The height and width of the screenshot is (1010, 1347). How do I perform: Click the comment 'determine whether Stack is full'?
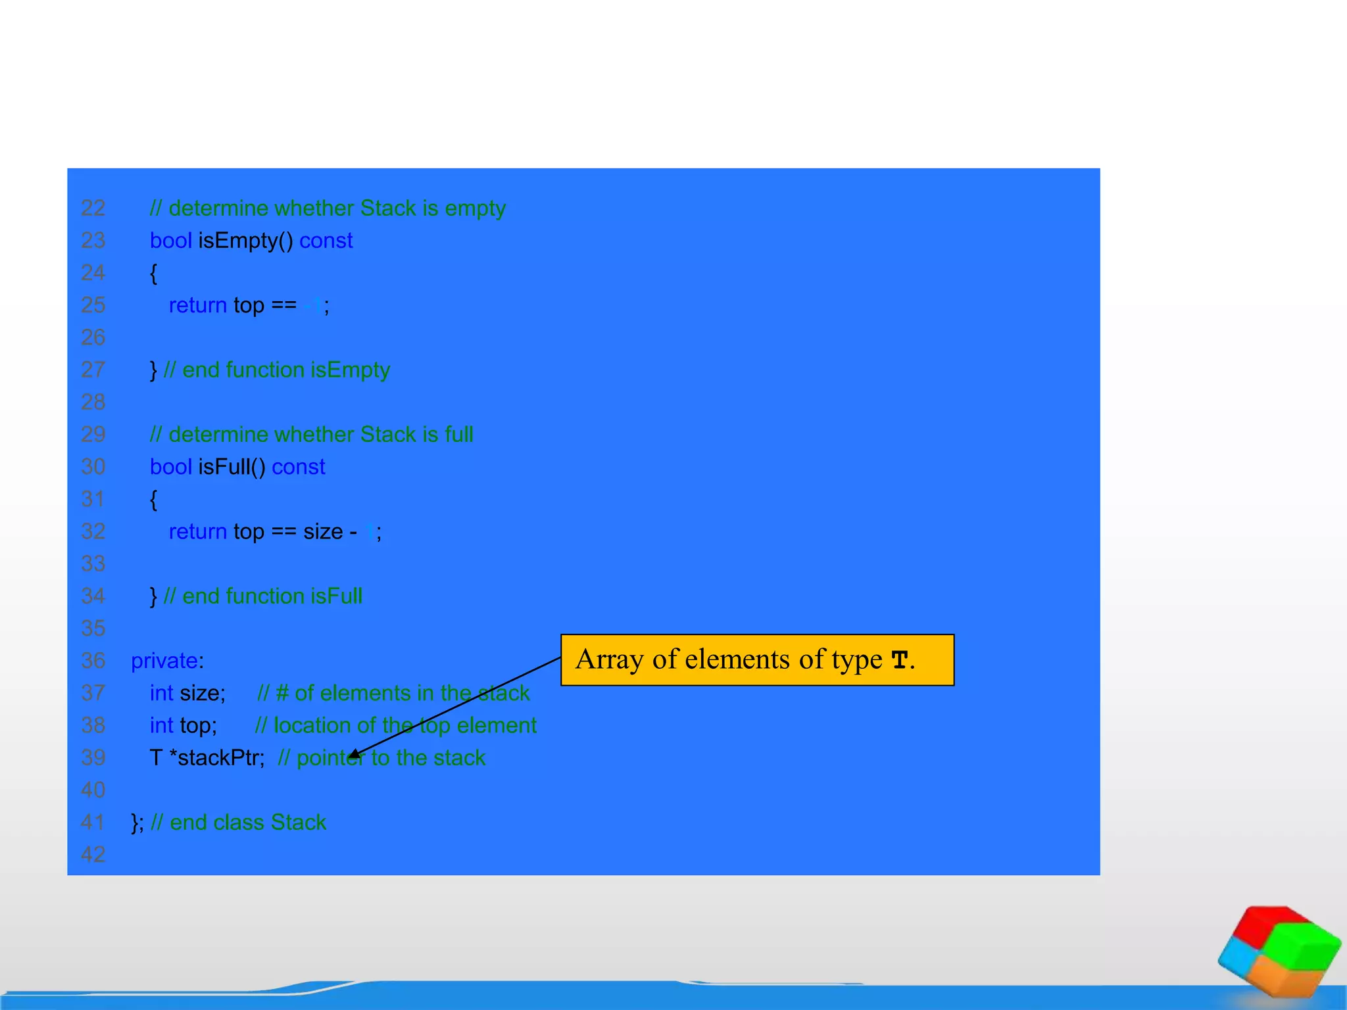(x=311, y=435)
